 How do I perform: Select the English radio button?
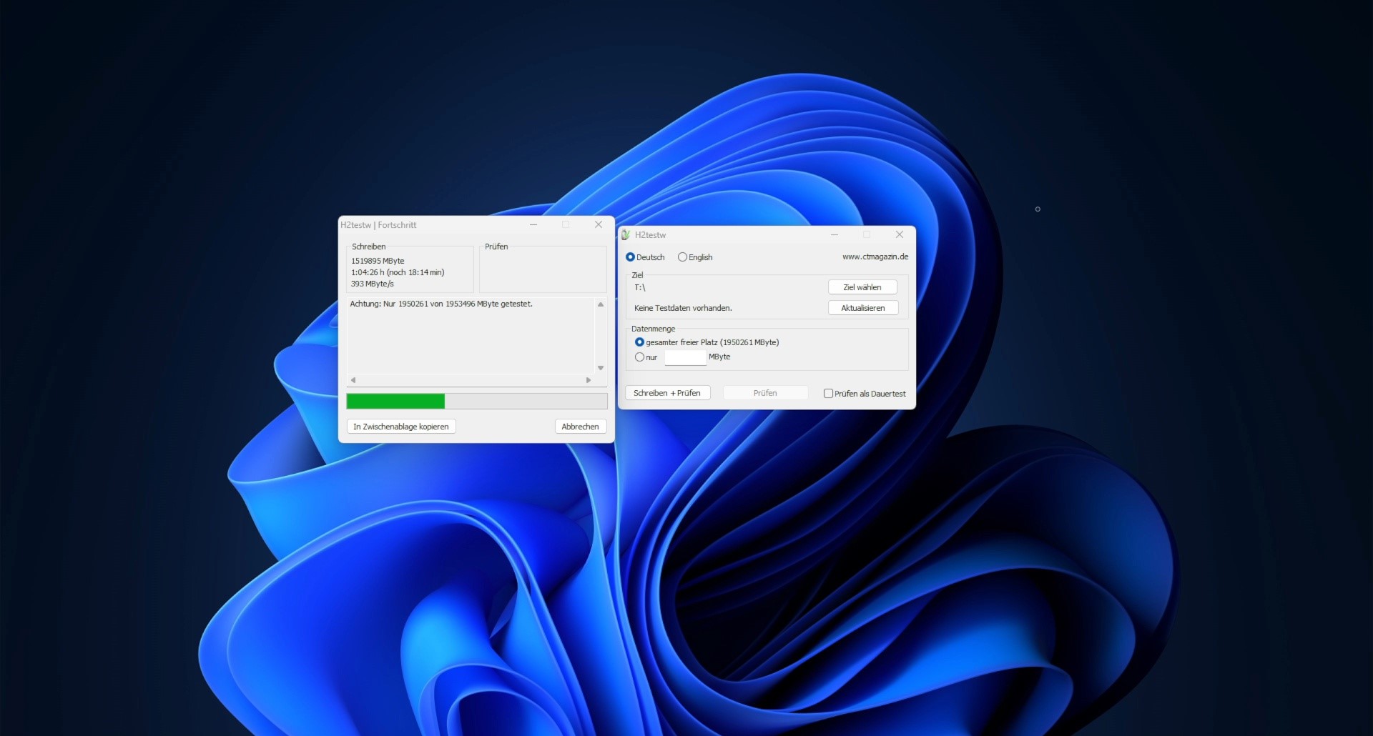684,257
